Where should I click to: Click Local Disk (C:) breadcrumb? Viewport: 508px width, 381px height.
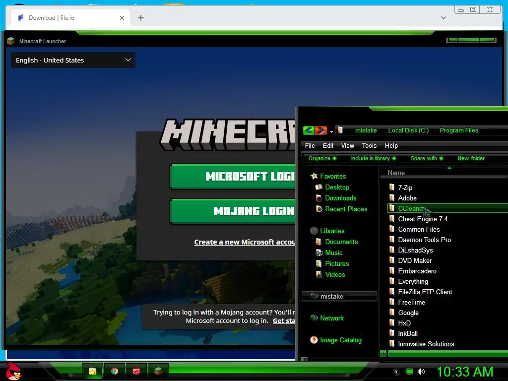pyautogui.click(x=408, y=130)
